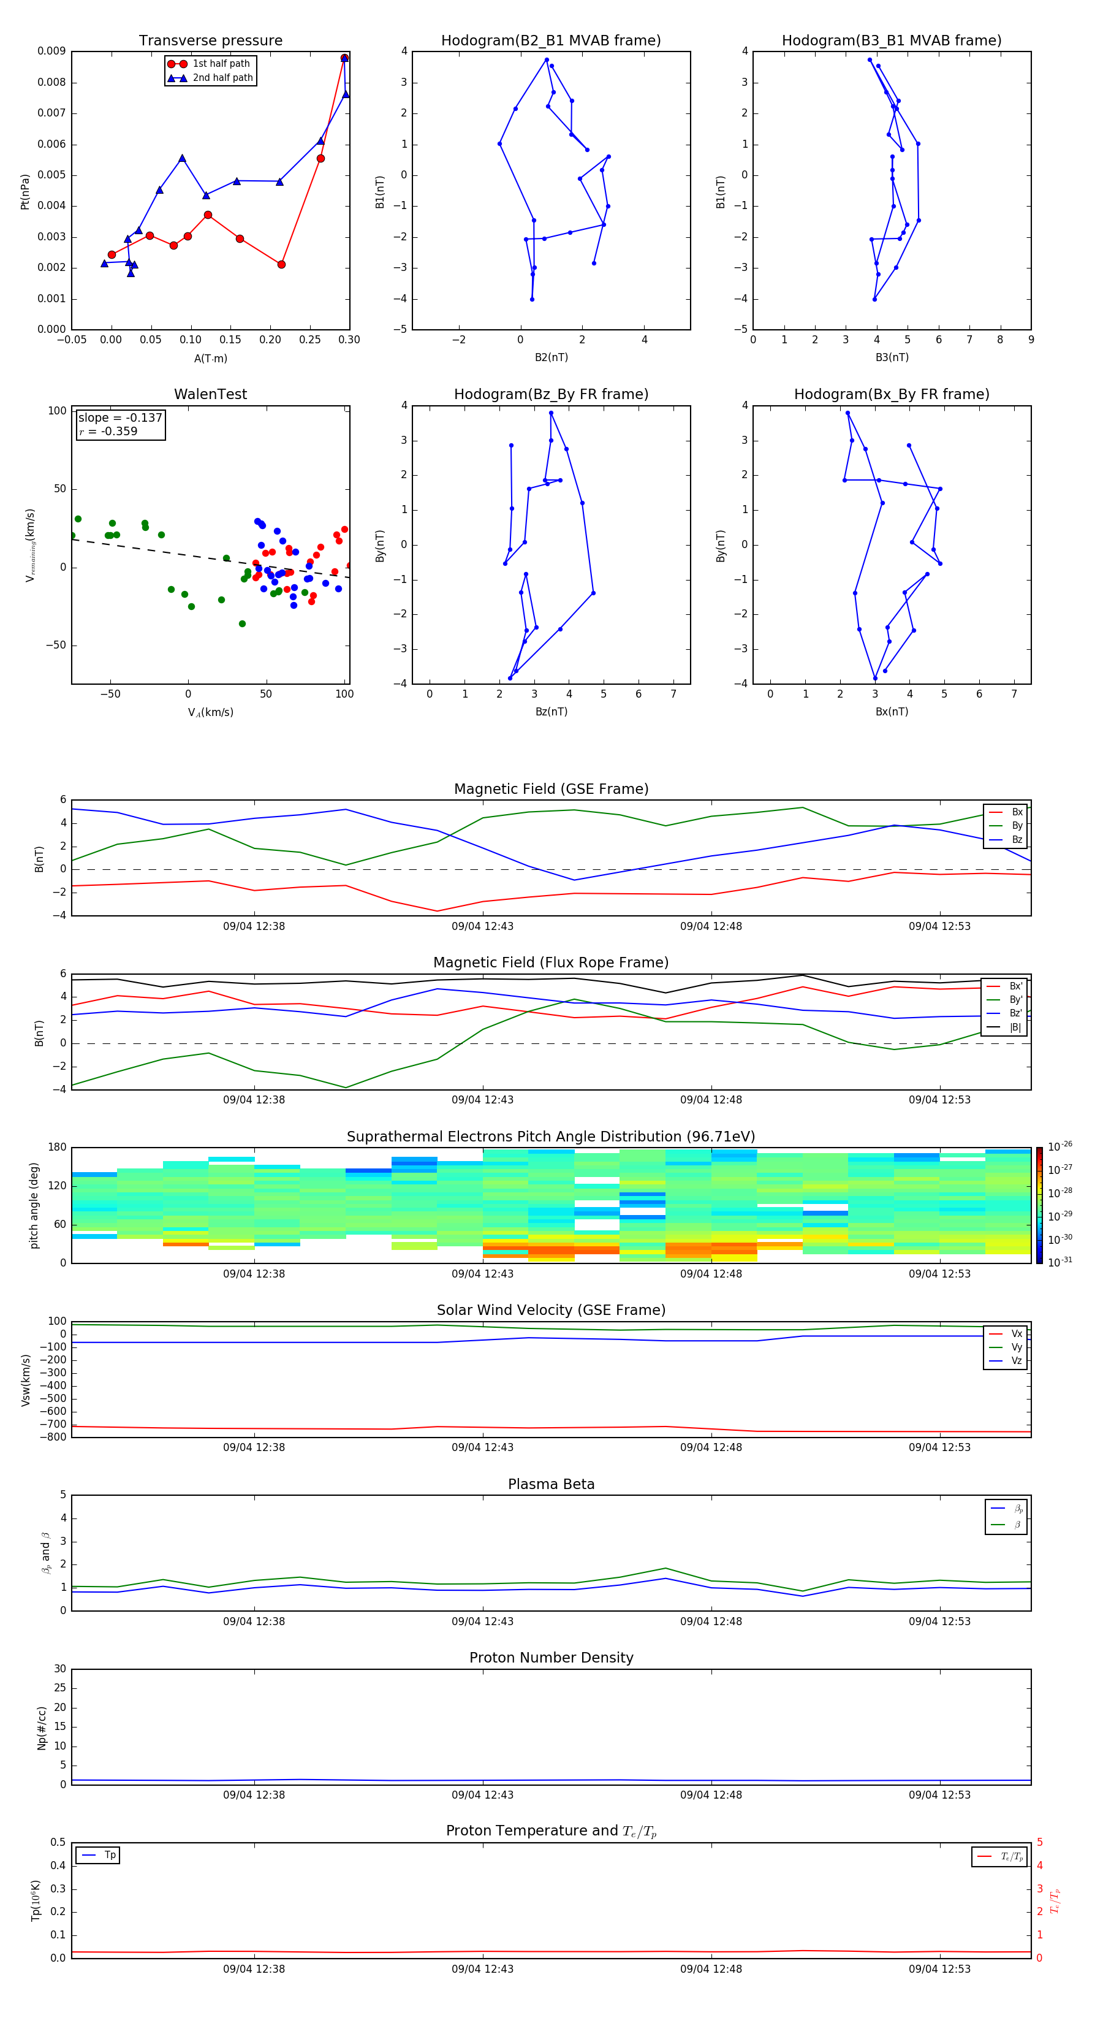Click the "Np(#/cc)" y-axis label
The width and height of the screenshot is (1103, 2023).
42,1728
